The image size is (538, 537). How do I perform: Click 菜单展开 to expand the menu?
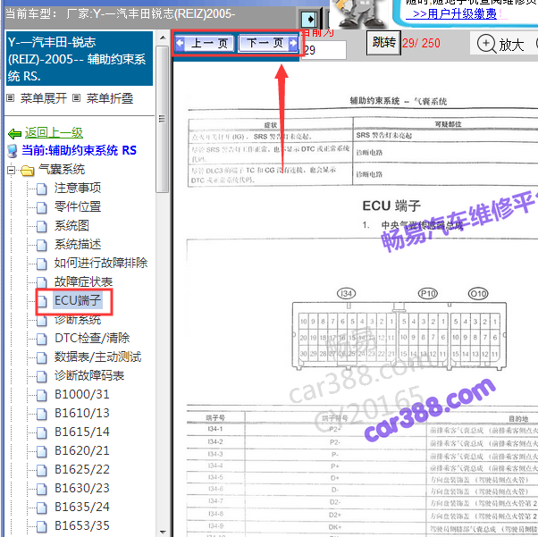click(x=43, y=98)
